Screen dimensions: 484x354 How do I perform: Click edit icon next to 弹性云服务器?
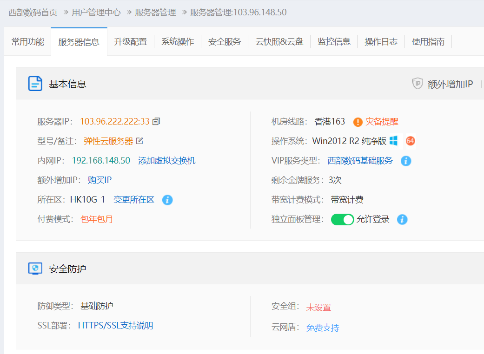139,141
